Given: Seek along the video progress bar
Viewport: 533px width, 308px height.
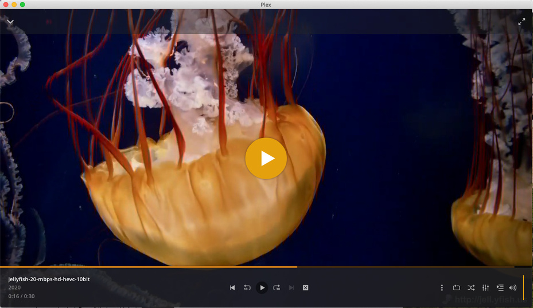Looking at the screenshot, I should [266, 267].
